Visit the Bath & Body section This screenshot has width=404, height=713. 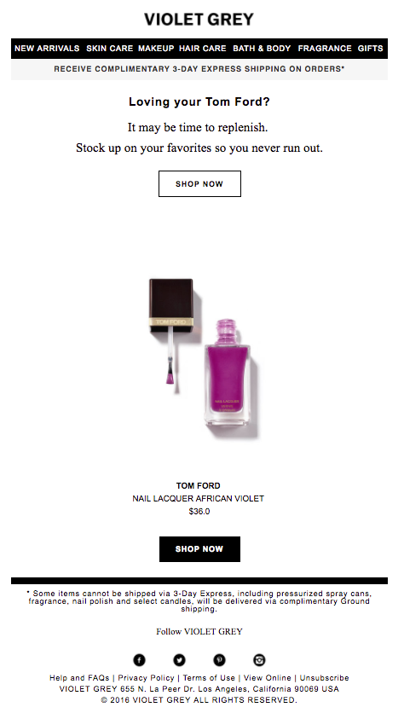tap(262, 49)
